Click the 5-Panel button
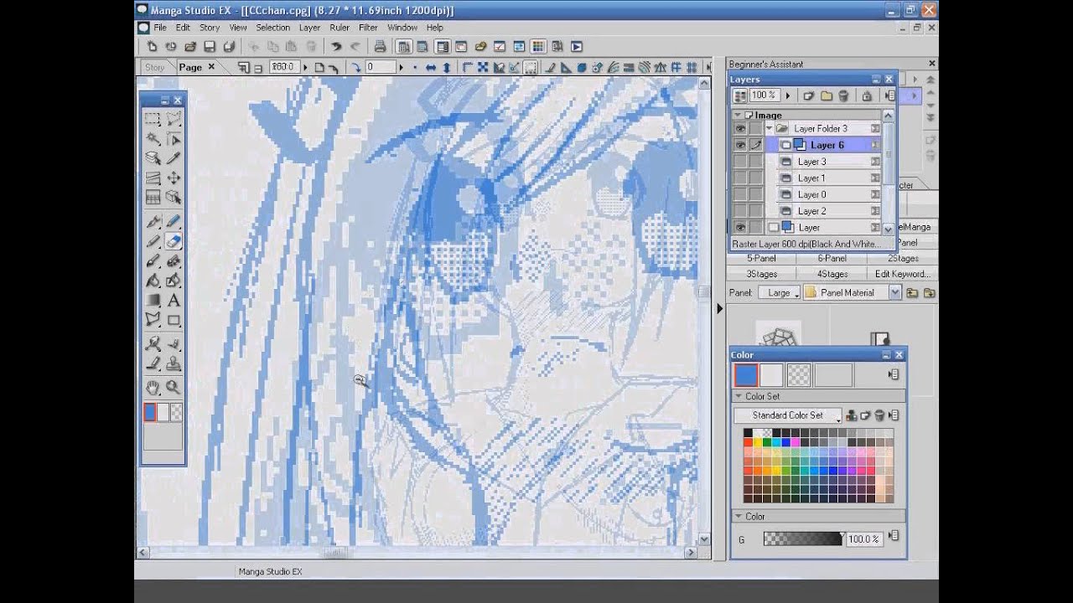Image resolution: width=1073 pixels, height=603 pixels. [761, 259]
